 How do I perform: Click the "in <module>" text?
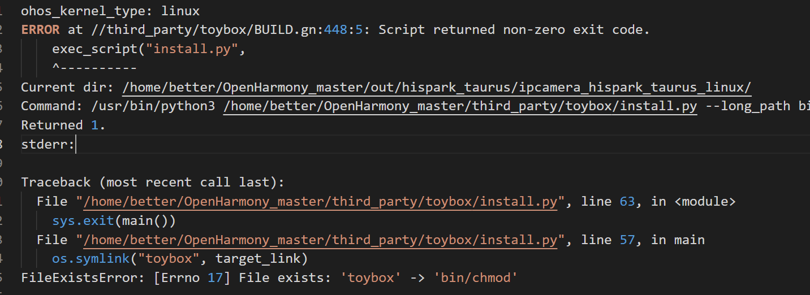(x=693, y=202)
